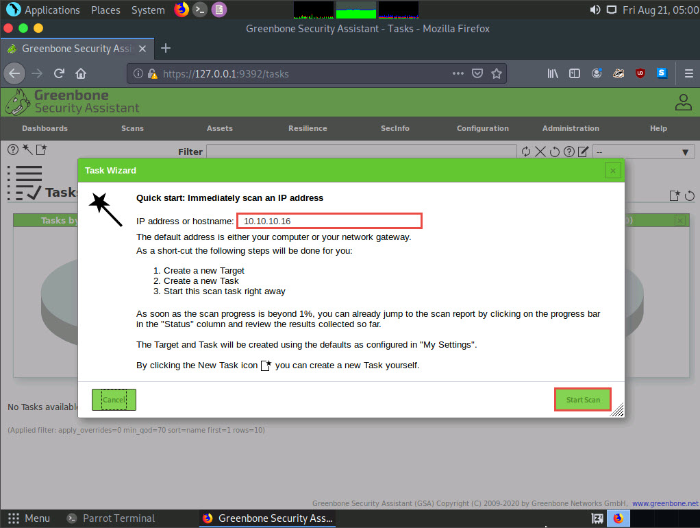Open the SecInfo menu
This screenshot has width=700, height=528.
[395, 128]
